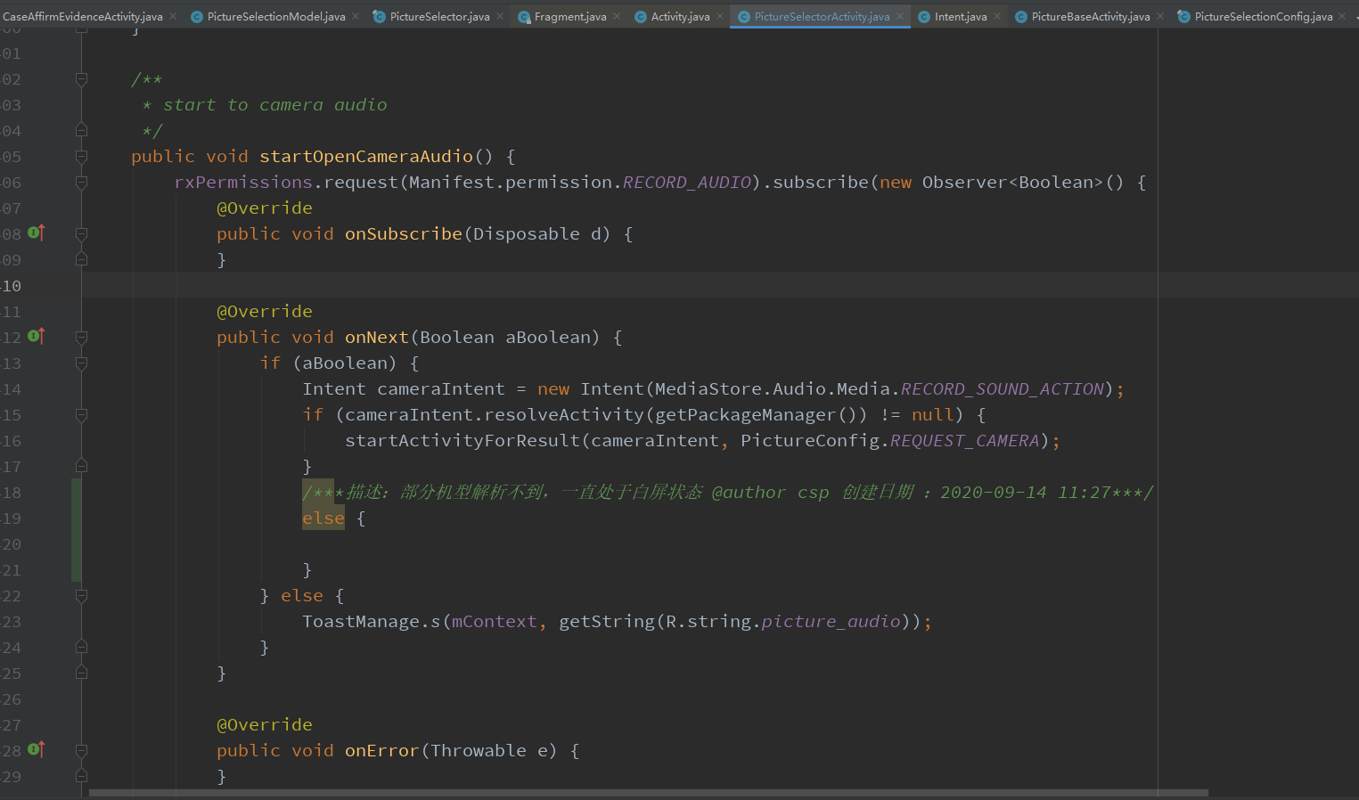This screenshot has height=800, width=1359.
Task: Close the Fragment.java tab
Action: (615, 15)
